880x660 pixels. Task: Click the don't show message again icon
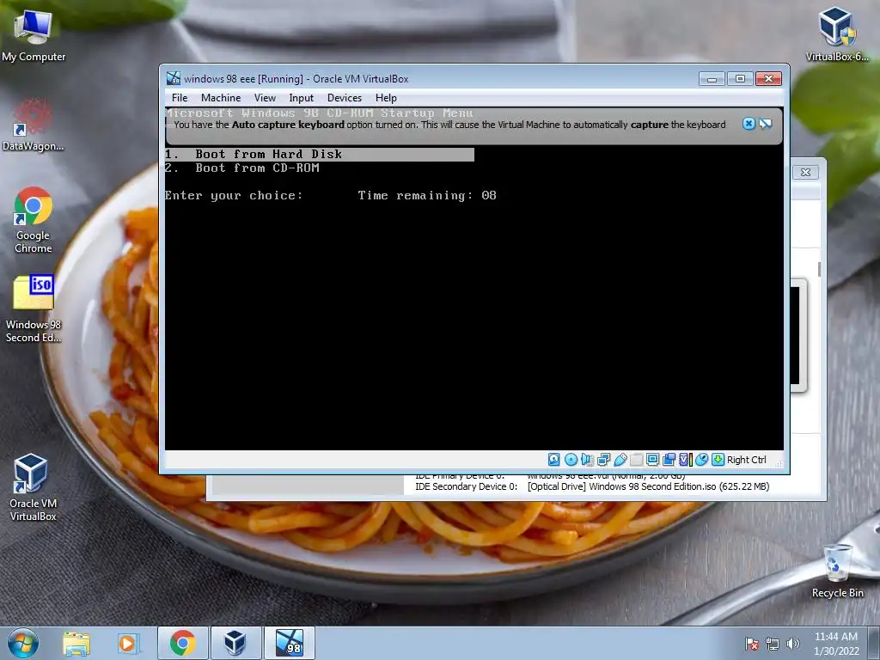click(766, 124)
